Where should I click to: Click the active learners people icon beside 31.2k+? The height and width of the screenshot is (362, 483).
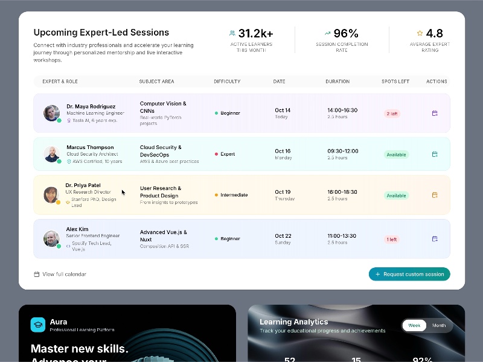point(232,33)
